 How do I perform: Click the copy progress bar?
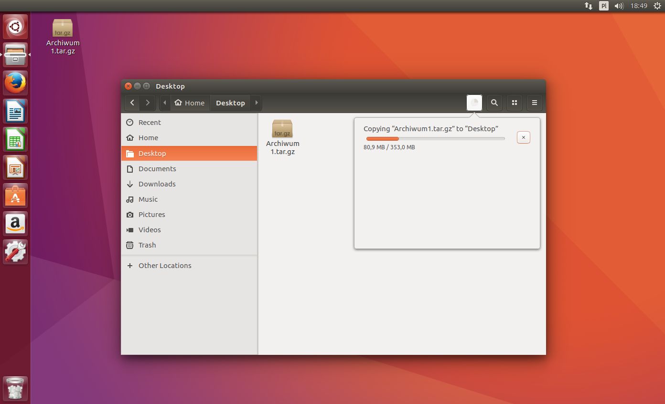(435, 139)
